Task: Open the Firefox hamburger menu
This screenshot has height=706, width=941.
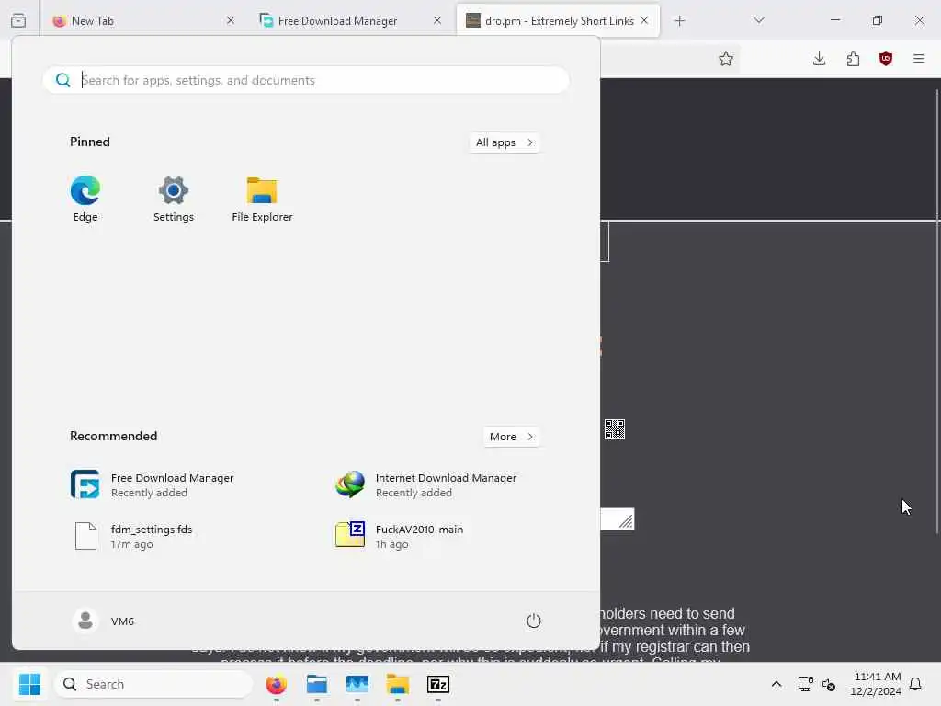Action: coord(919,59)
